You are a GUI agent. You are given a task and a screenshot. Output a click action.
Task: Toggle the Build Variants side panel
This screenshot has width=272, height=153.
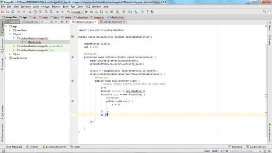[x=2, y=133]
